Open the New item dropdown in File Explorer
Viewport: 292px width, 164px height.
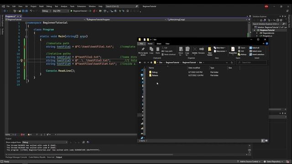coord(219,48)
